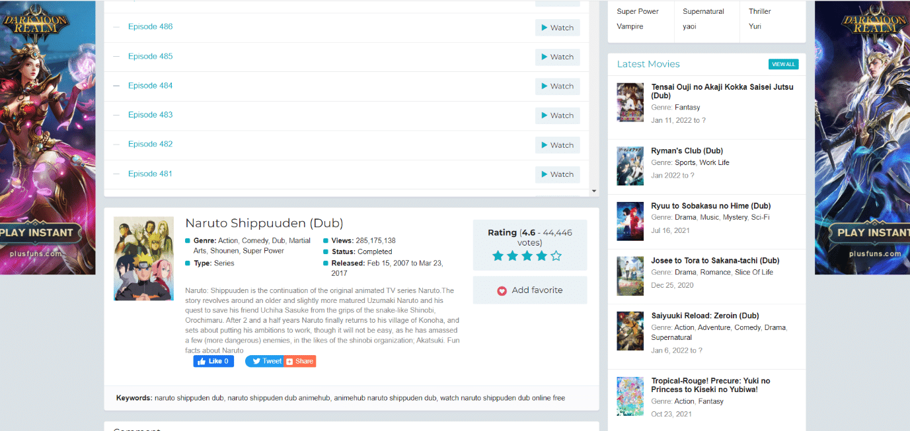This screenshot has width=910, height=431.
Task: Open Ryuu to Sobakasu no Hime (Dub)
Action: pyautogui.click(x=710, y=206)
